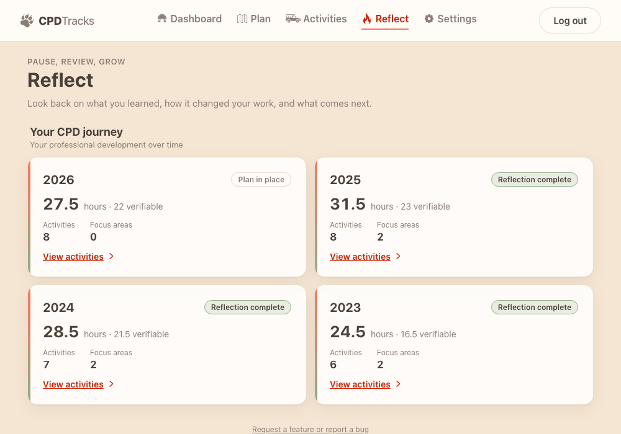The image size is (621, 434).
Task: Switch to the Activities tab
Action: pyautogui.click(x=316, y=19)
